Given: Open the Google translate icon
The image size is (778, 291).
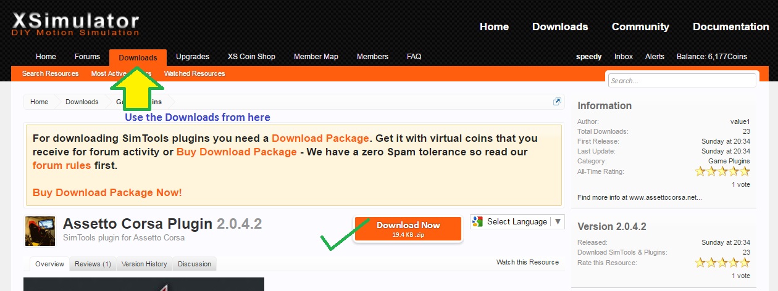Looking at the screenshot, I should point(478,222).
